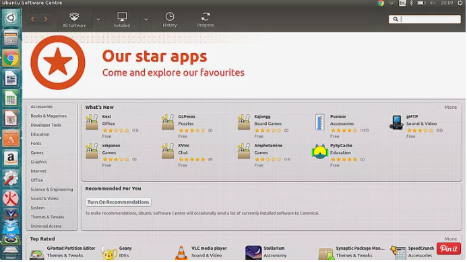The width and height of the screenshot is (467, 262).
Task: Open More link in What's New
Action: [x=451, y=107]
